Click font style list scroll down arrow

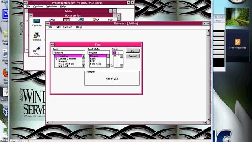point(108,66)
